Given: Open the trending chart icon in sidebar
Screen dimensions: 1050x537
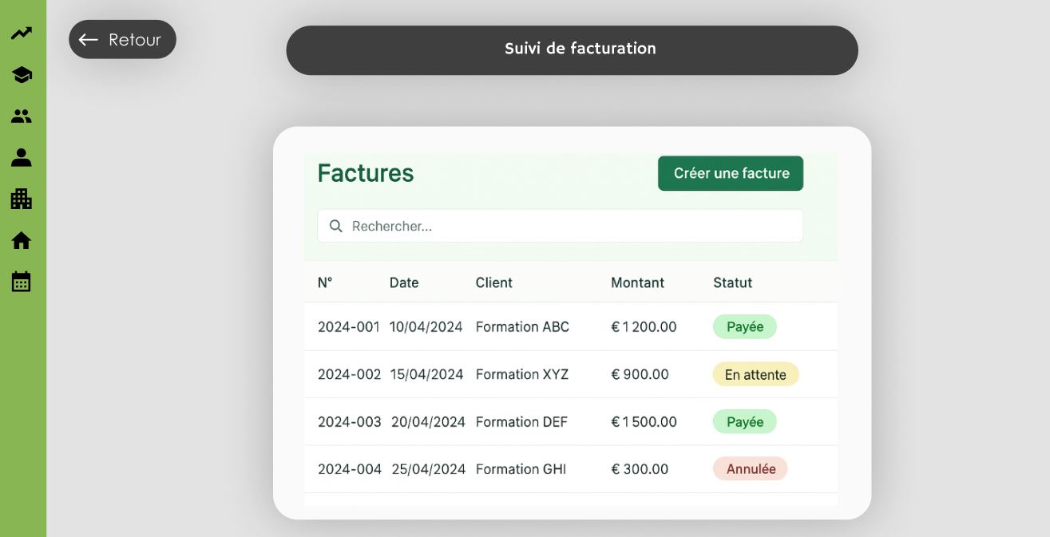Looking at the screenshot, I should tap(22, 34).
